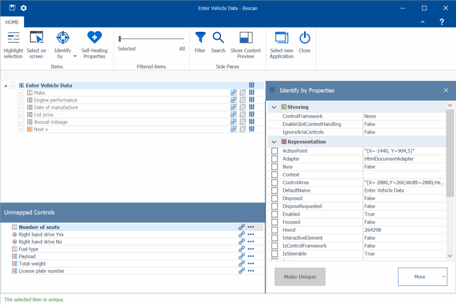
Task: Click the Highlight selection icon
Action: [x=13, y=38]
